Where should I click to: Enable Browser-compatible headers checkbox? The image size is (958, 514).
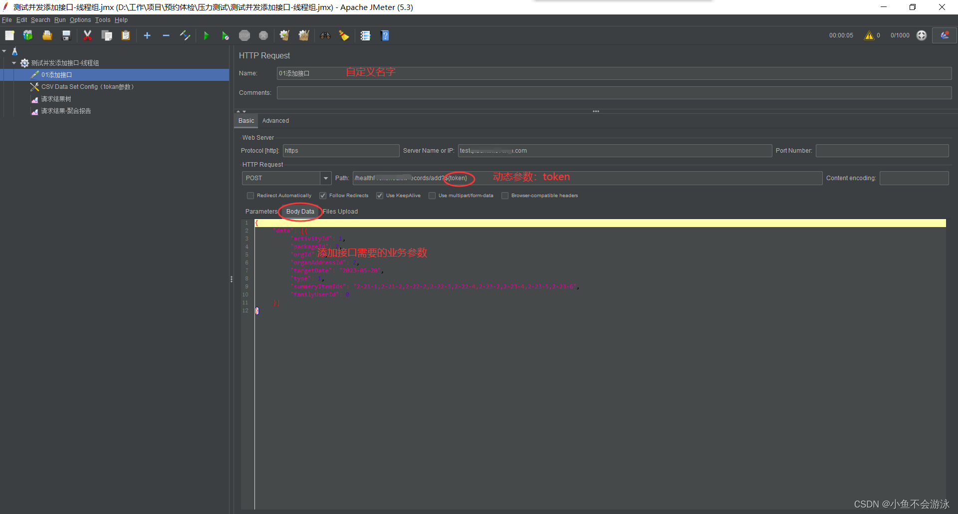coord(505,196)
